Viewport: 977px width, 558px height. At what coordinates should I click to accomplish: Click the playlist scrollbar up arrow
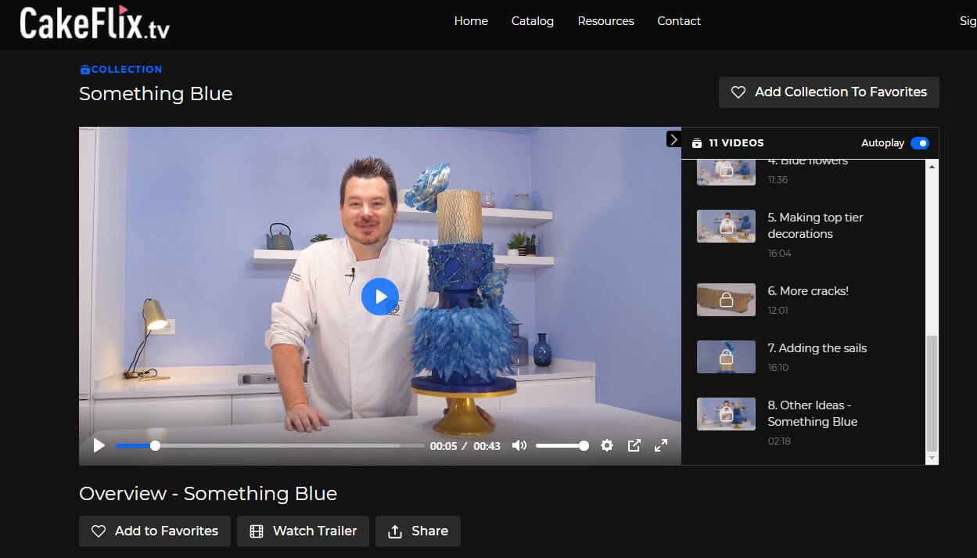click(932, 167)
